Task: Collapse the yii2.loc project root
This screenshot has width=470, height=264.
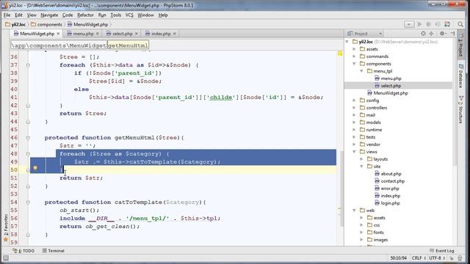Action: (x=347, y=42)
